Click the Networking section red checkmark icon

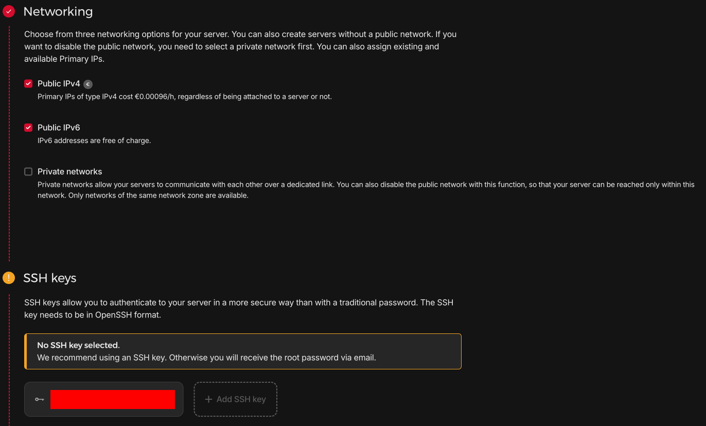[9, 11]
